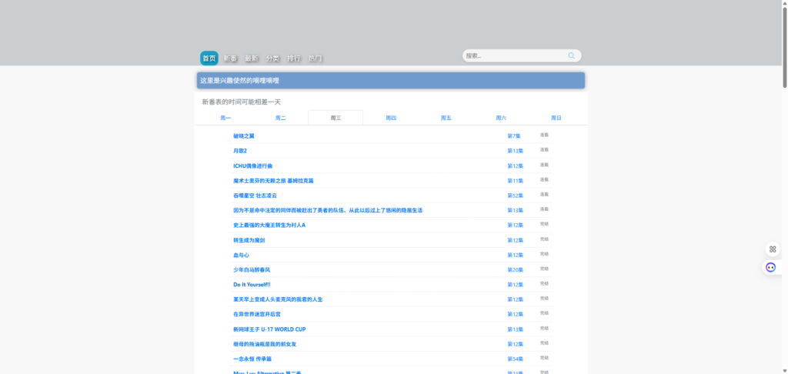Viewport: 788px width, 374px height.
Task: Open the 月歌2 anime link
Action: tap(240, 151)
